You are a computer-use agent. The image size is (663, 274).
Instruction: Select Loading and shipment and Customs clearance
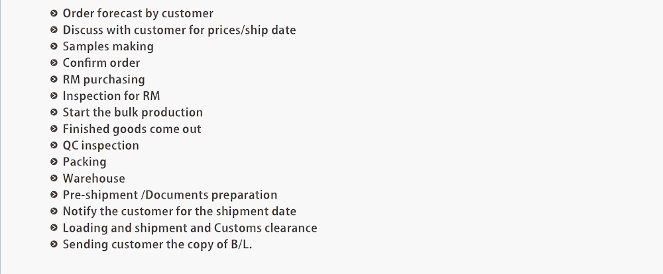[x=190, y=228]
